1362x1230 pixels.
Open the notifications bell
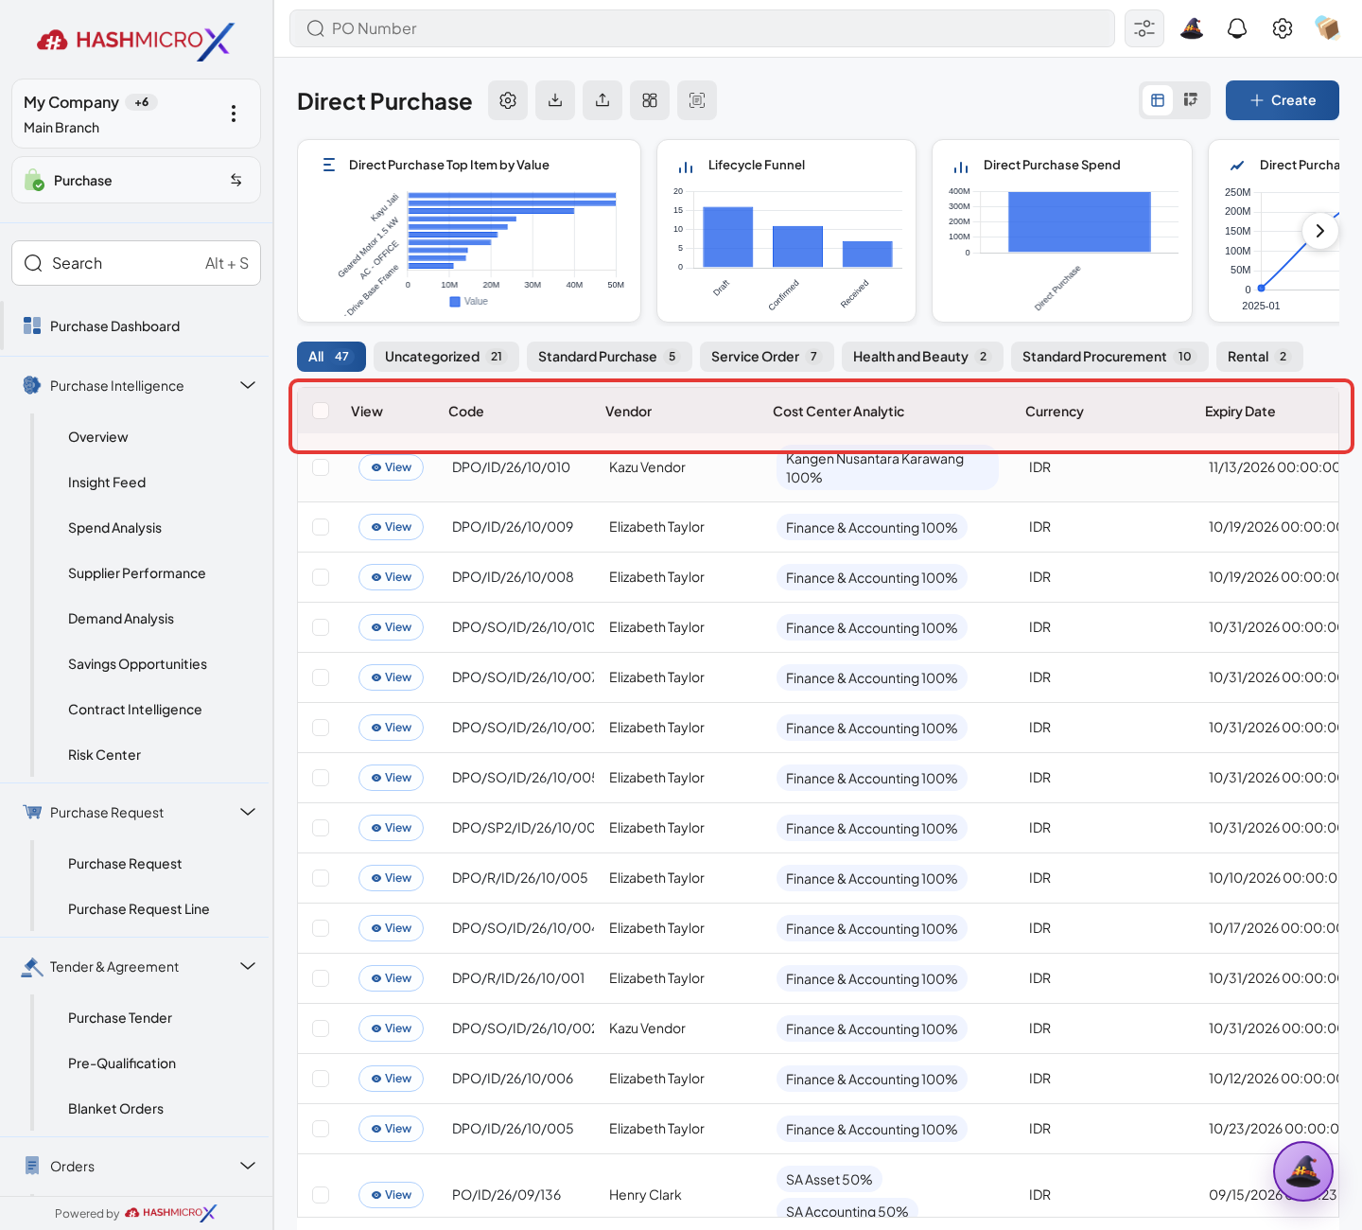(x=1237, y=28)
